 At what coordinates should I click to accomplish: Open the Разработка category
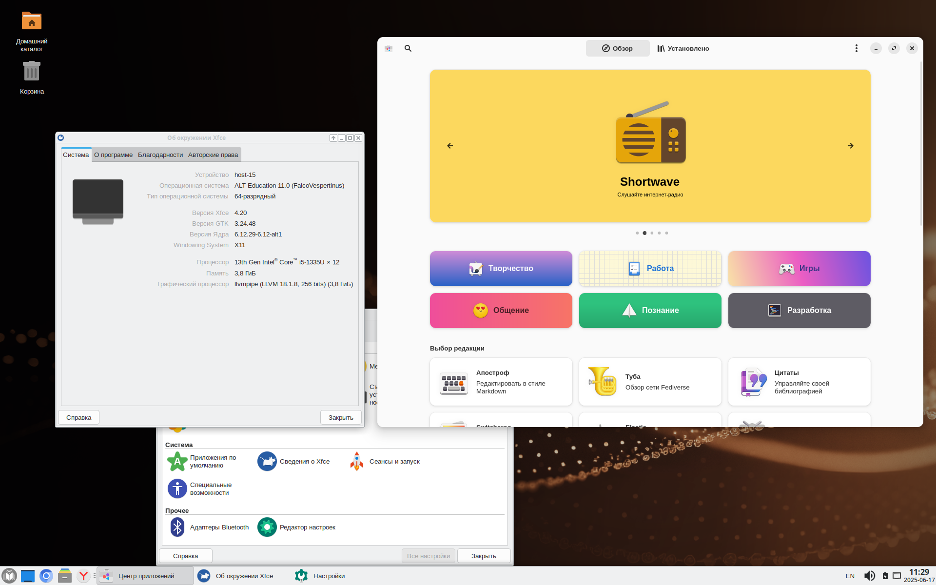click(x=799, y=311)
